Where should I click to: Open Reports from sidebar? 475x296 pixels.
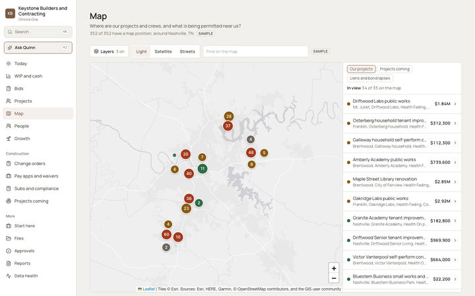[x=38, y=263]
